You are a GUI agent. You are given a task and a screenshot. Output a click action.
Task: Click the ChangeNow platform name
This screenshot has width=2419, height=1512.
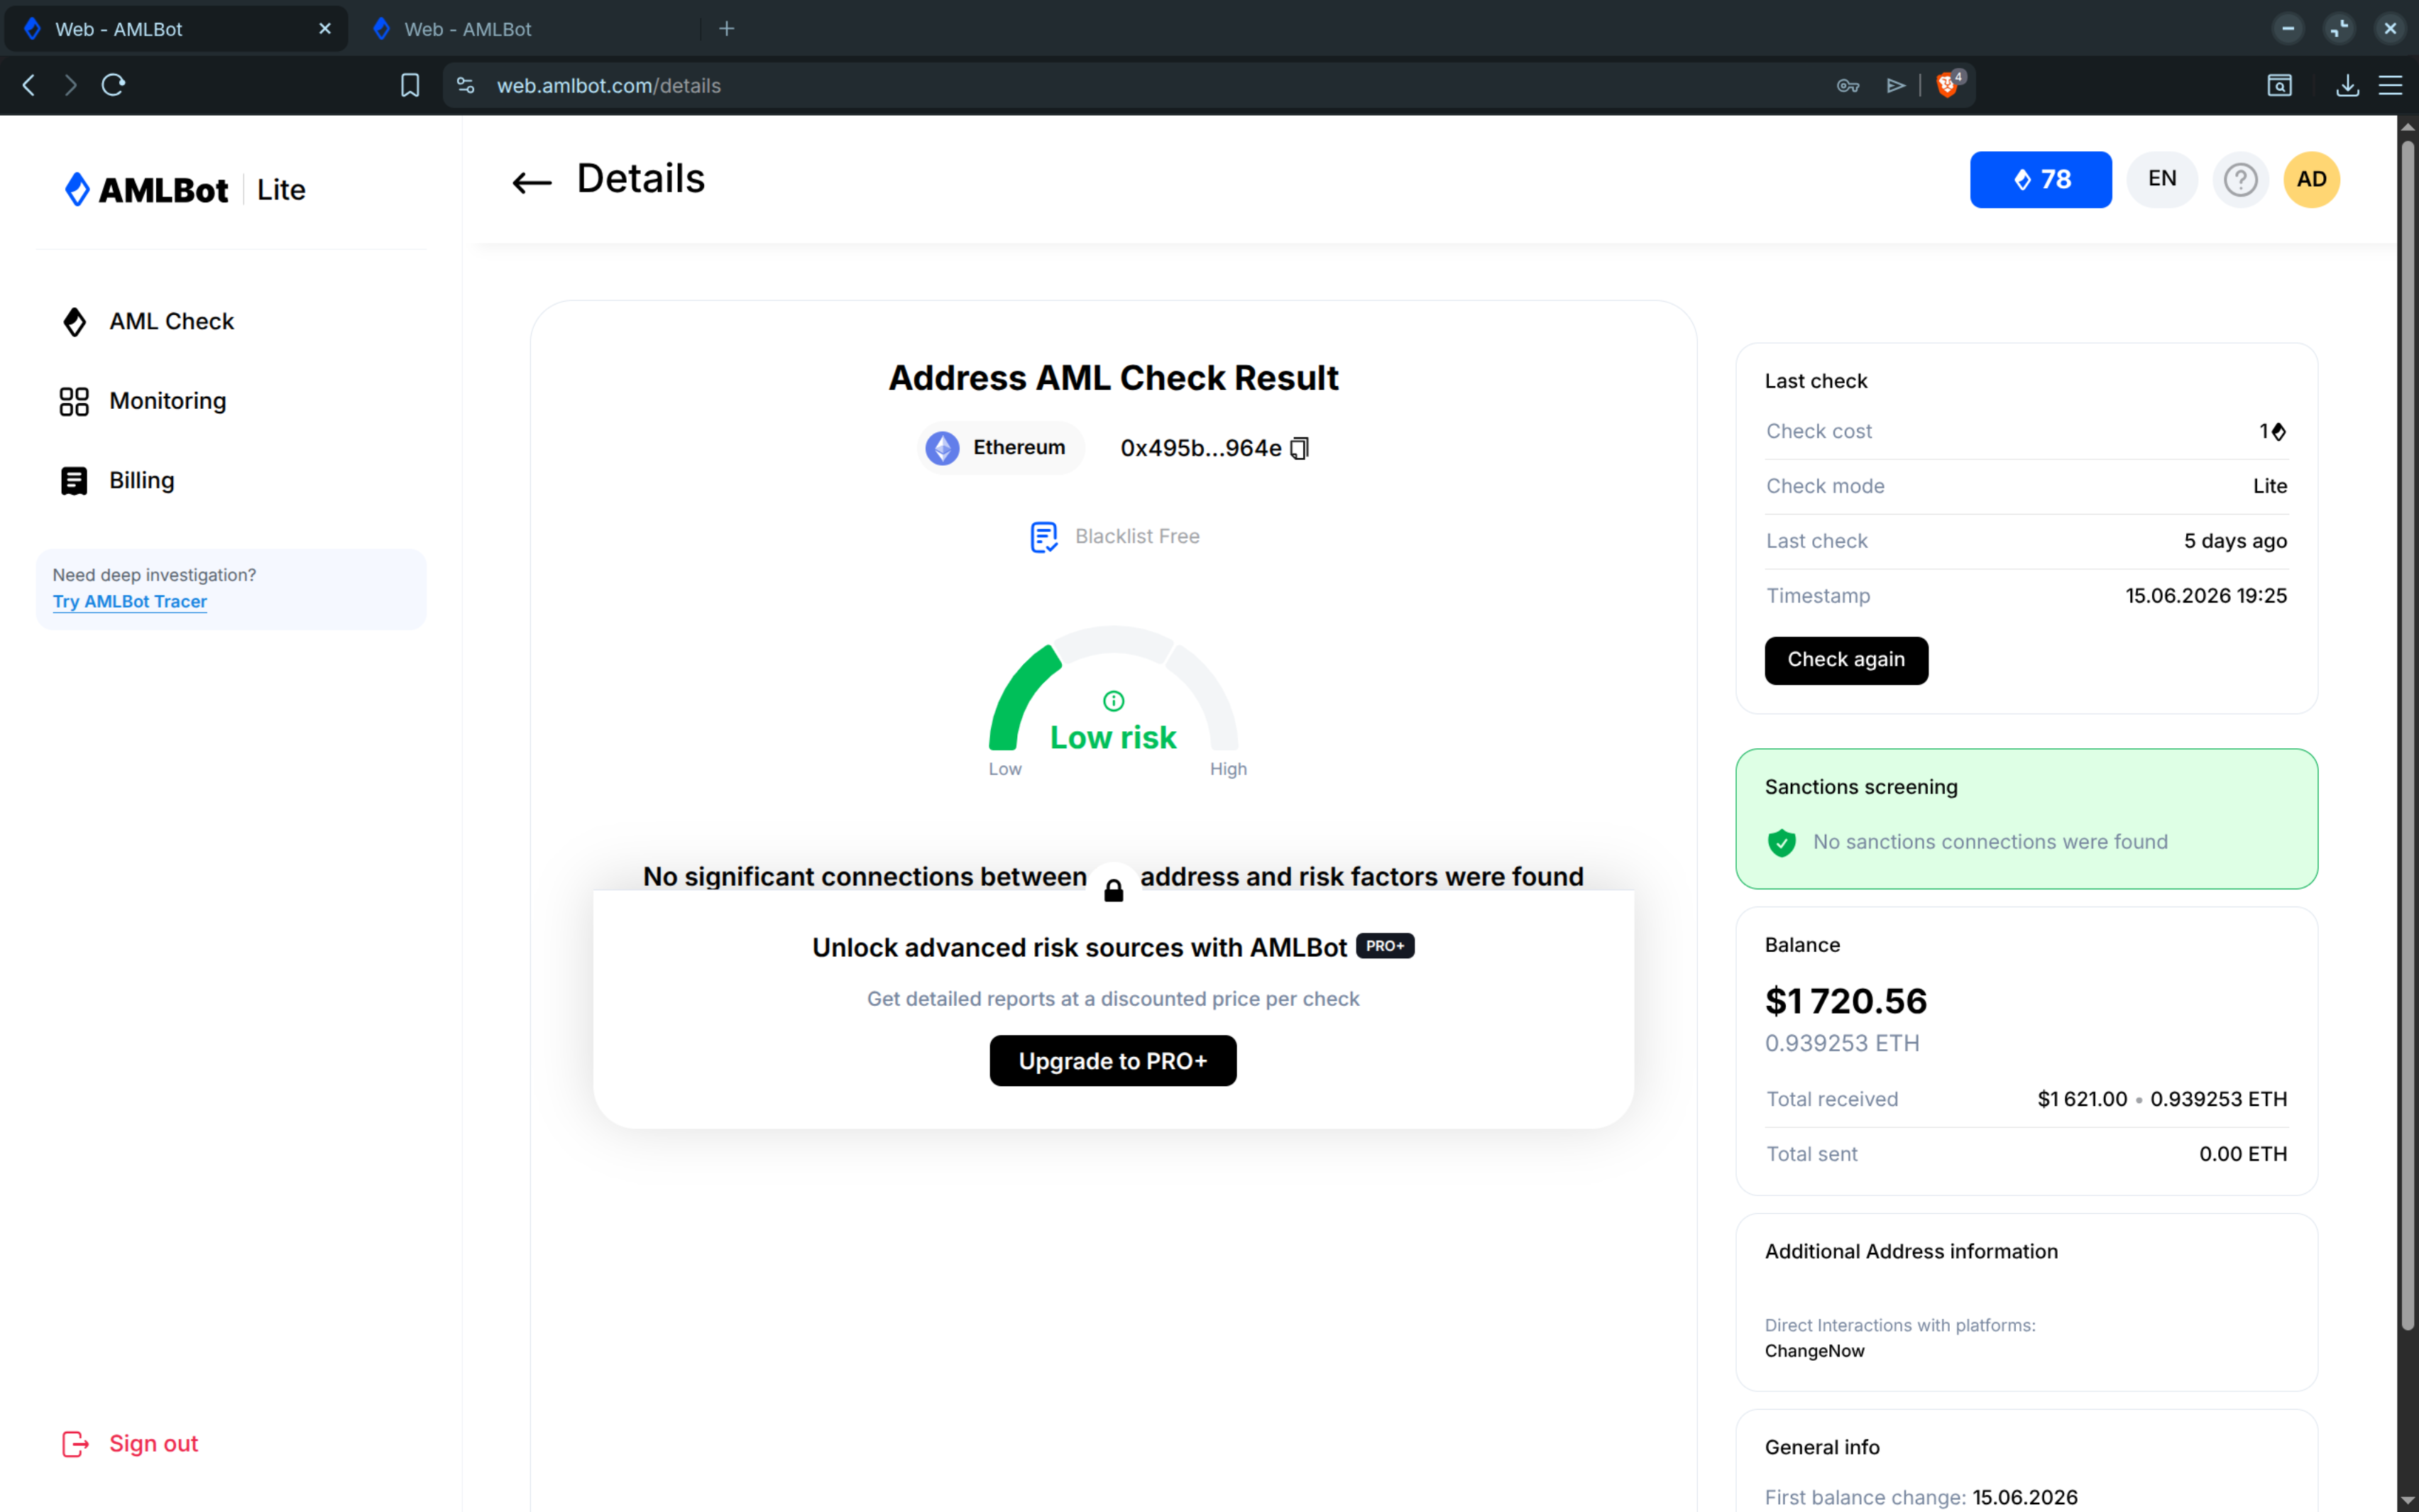coord(1814,1351)
